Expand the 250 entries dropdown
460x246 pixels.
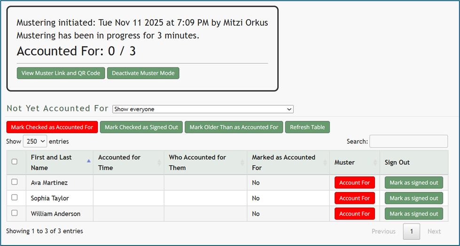35,141
